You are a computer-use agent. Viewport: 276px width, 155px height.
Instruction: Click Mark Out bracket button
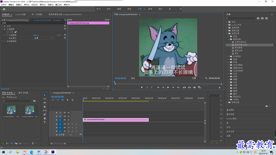click(152, 88)
